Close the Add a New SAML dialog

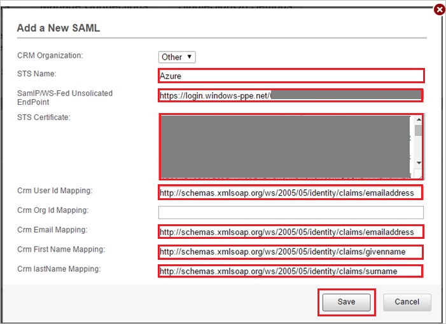click(440, 10)
